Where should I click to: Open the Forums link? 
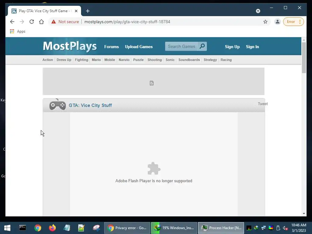click(112, 47)
